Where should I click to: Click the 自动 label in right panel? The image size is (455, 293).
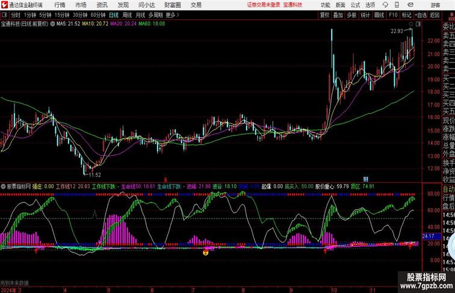tap(448, 189)
